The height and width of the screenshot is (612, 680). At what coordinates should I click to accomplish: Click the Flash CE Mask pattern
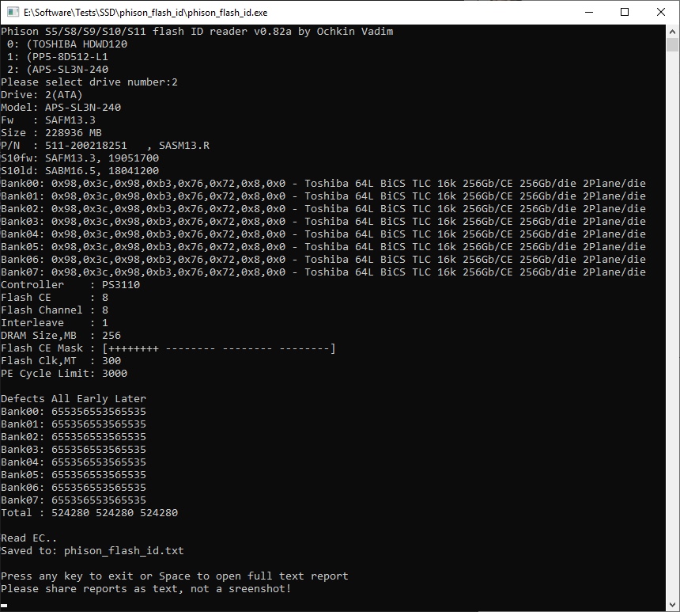(x=219, y=348)
